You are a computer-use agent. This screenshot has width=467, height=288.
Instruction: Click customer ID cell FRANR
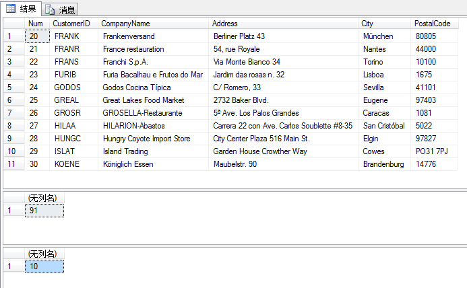(73, 49)
